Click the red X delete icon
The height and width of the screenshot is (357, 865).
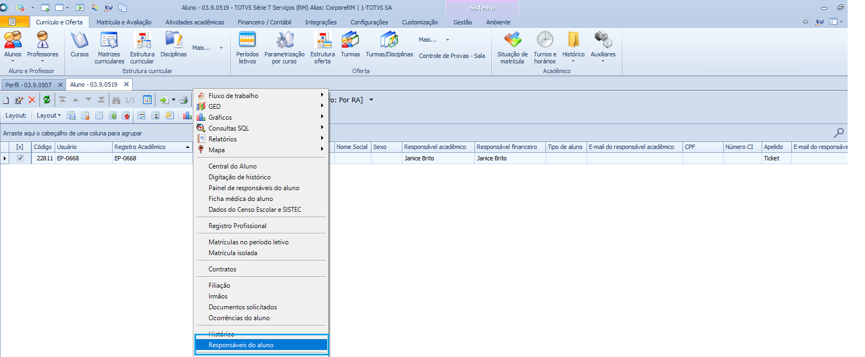click(32, 100)
